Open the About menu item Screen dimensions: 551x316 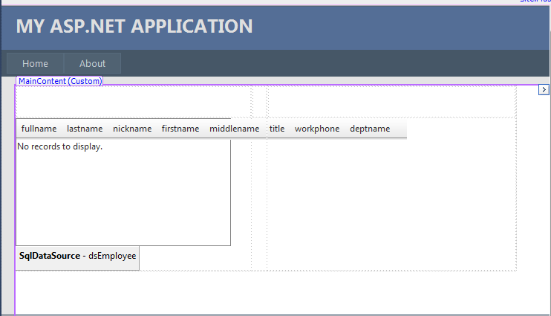(x=92, y=63)
